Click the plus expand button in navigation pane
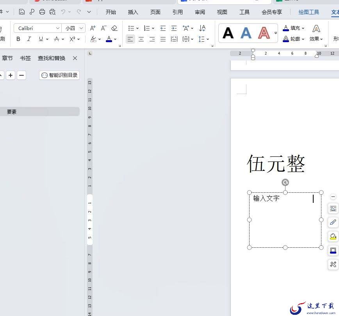 [11, 75]
